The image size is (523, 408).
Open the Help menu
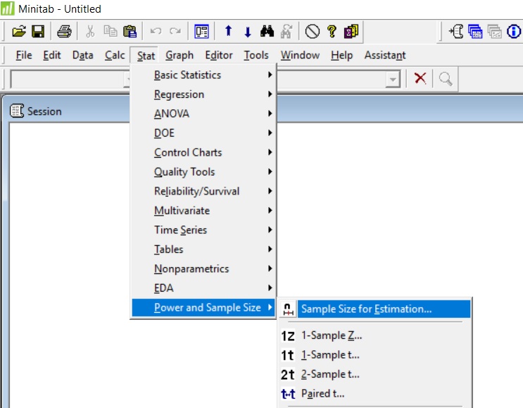point(341,55)
